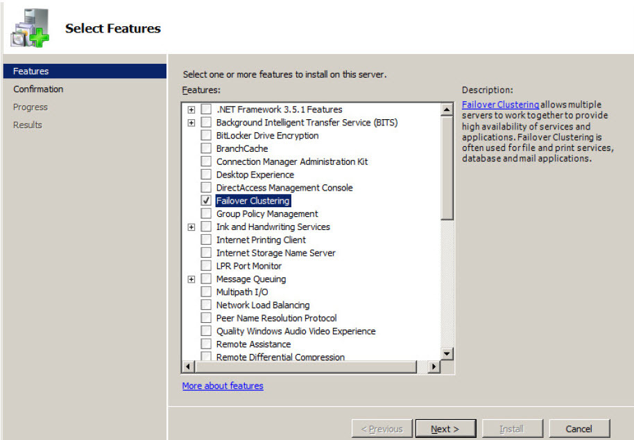Select the Network Load Balancing label
The image size is (634, 440).
click(x=263, y=305)
